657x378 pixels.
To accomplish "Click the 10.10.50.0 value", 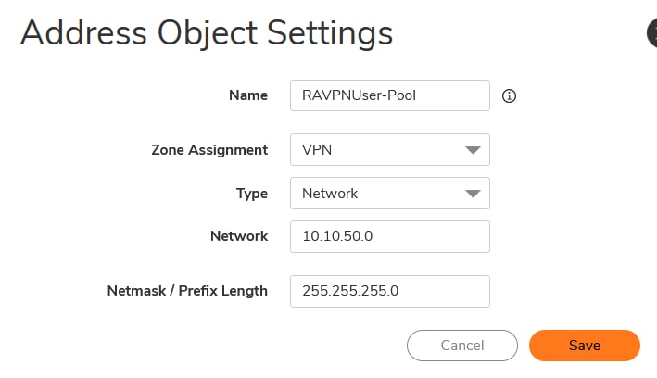I will [x=337, y=236].
